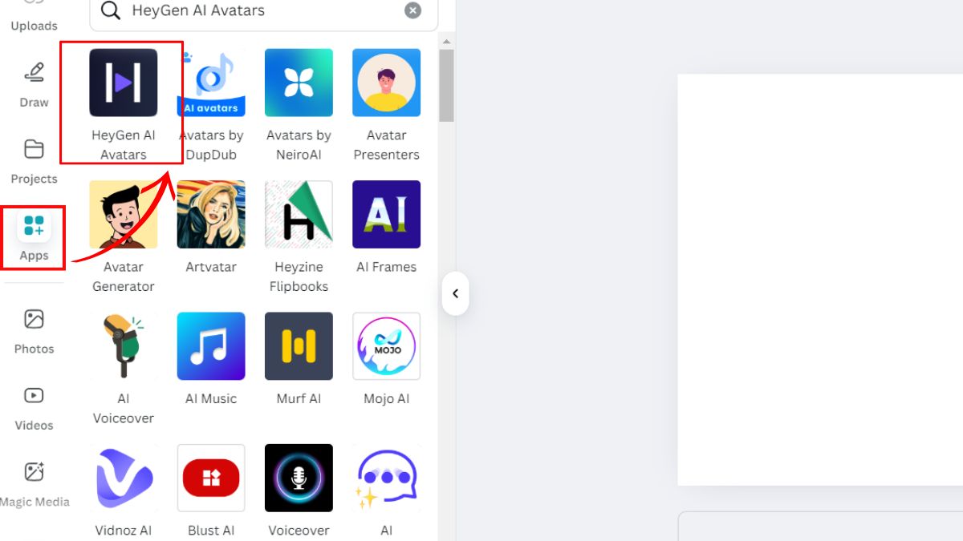The image size is (963, 541).
Task: Open the Vidnoz AI app
Action: [x=123, y=478]
